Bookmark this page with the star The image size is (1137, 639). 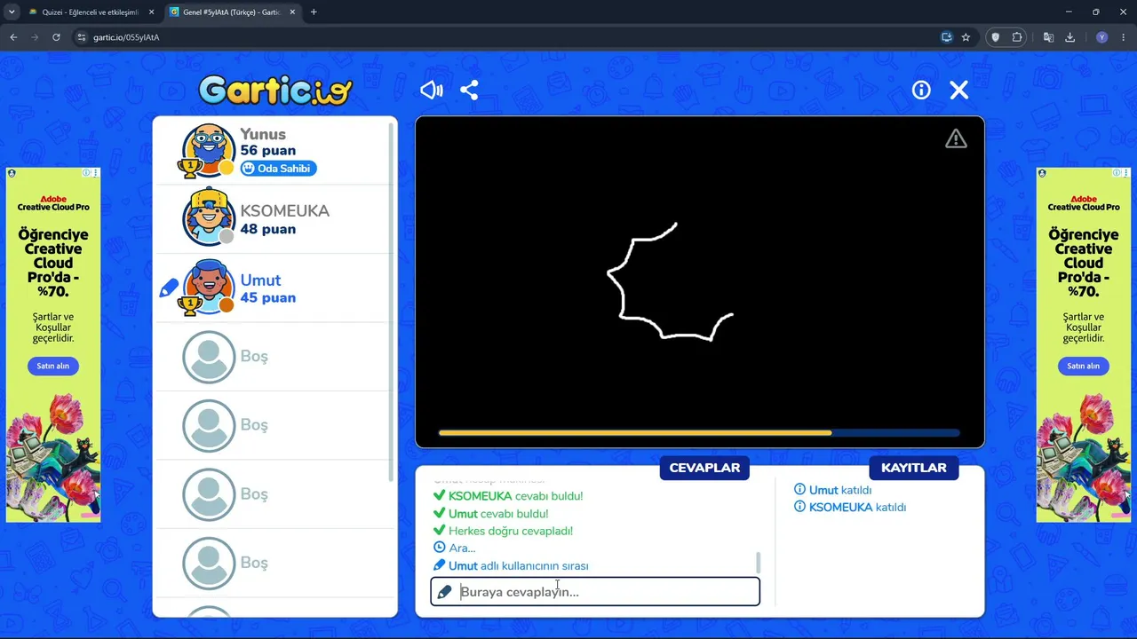(x=966, y=37)
